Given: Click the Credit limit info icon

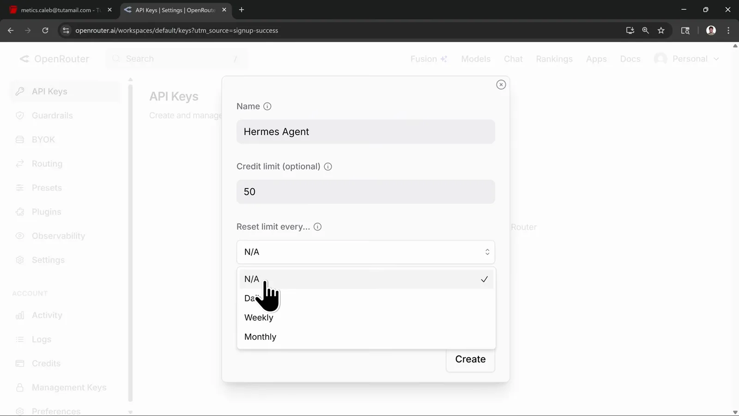Looking at the screenshot, I should point(327,166).
